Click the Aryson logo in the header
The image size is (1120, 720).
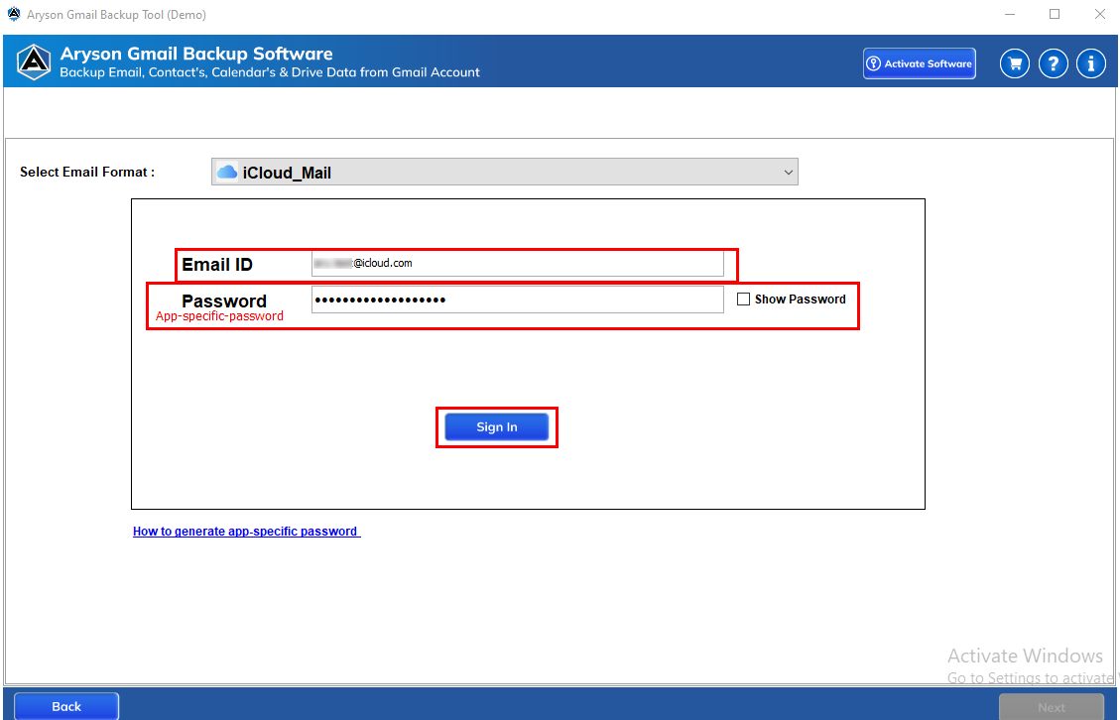coord(34,62)
